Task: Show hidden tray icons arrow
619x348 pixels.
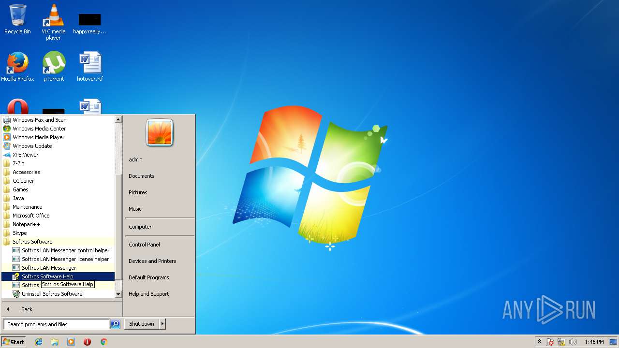Action: [x=539, y=342]
